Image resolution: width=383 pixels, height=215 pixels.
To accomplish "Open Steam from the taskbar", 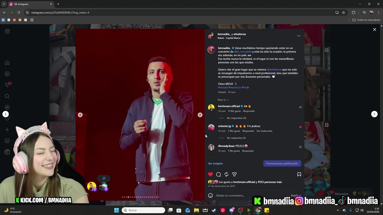I will tap(214, 210).
